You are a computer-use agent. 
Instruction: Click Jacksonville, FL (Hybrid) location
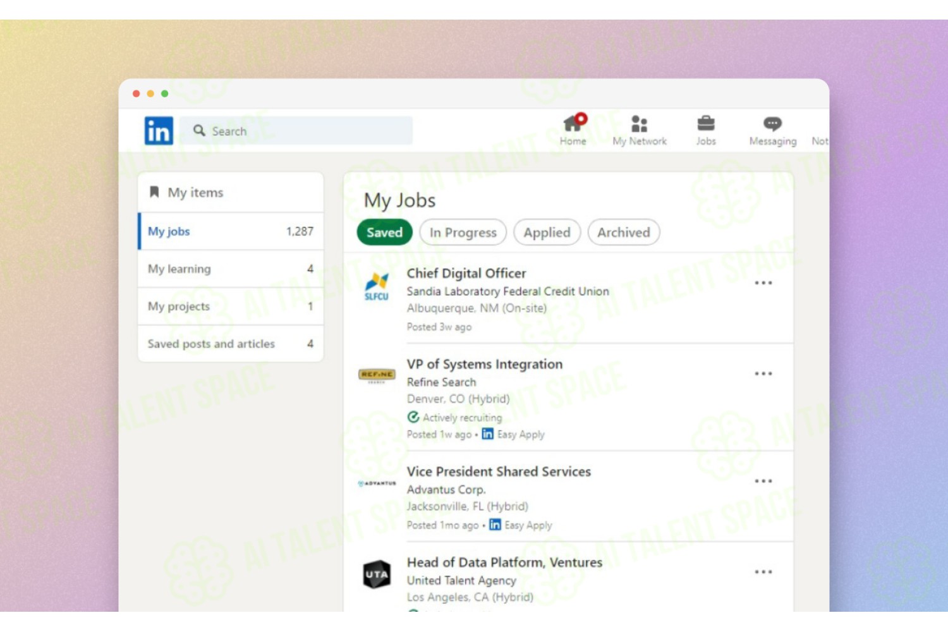coord(468,506)
